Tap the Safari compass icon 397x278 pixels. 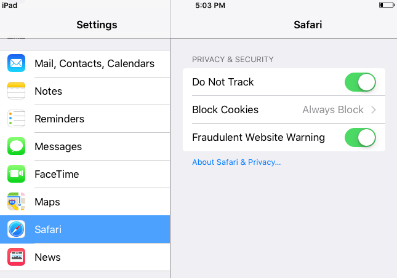(x=17, y=229)
